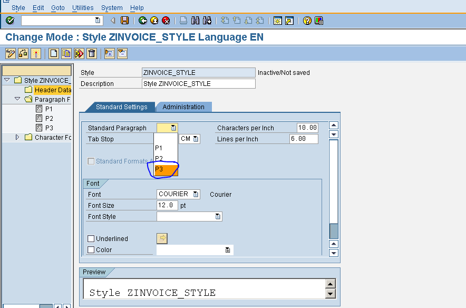Select P3 from the open paragraph list
Viewport: 466px width, 308px height.
pos(159,169)
